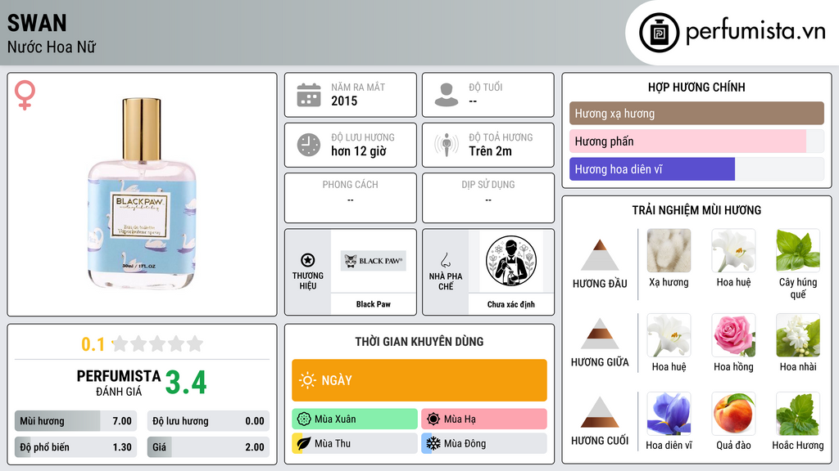
Task: Click the Hương cuối pyramid icon
Action: tap(600, 412)
